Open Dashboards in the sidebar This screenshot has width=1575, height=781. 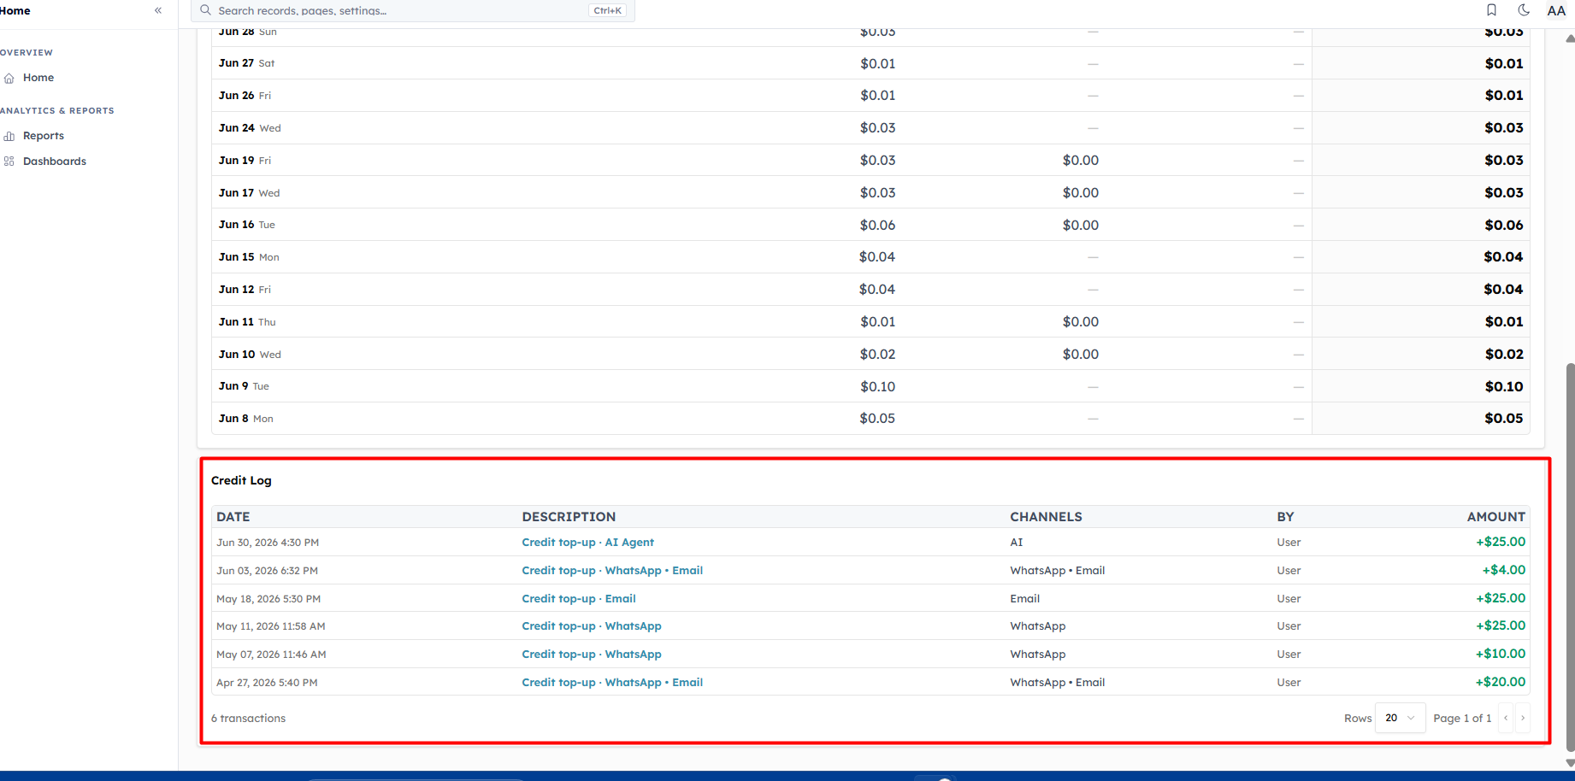(55, 161)
